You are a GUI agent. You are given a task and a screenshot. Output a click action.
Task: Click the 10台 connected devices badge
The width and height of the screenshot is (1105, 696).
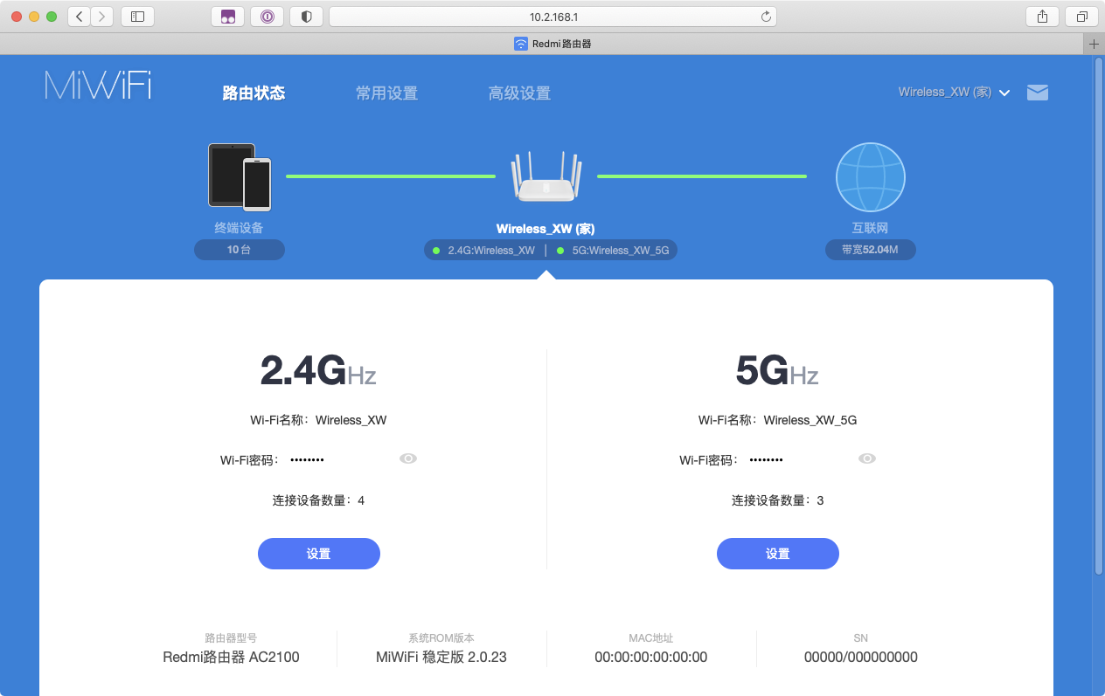coord(239,250)
